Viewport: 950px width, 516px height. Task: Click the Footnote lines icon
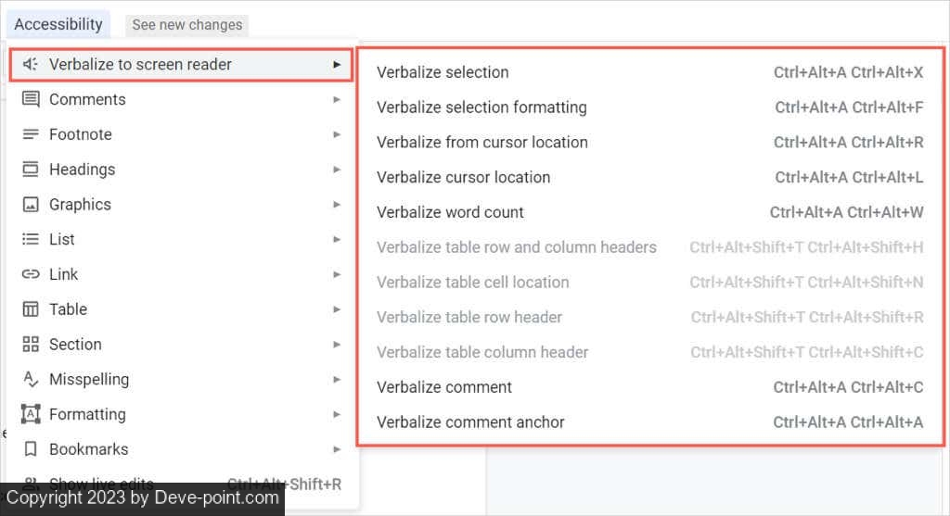point(31,134)
